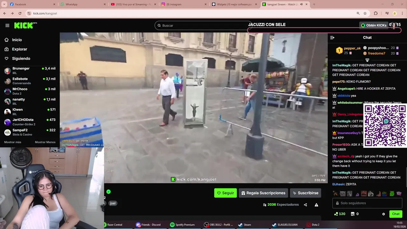Click the green Chat send button
Image resolution: width=407 pixels, height=229 pixels.
(x=396, y=214)
